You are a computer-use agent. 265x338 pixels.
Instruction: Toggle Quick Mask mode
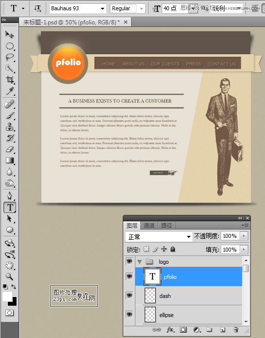pyautogui.click(x=9, y=313)
